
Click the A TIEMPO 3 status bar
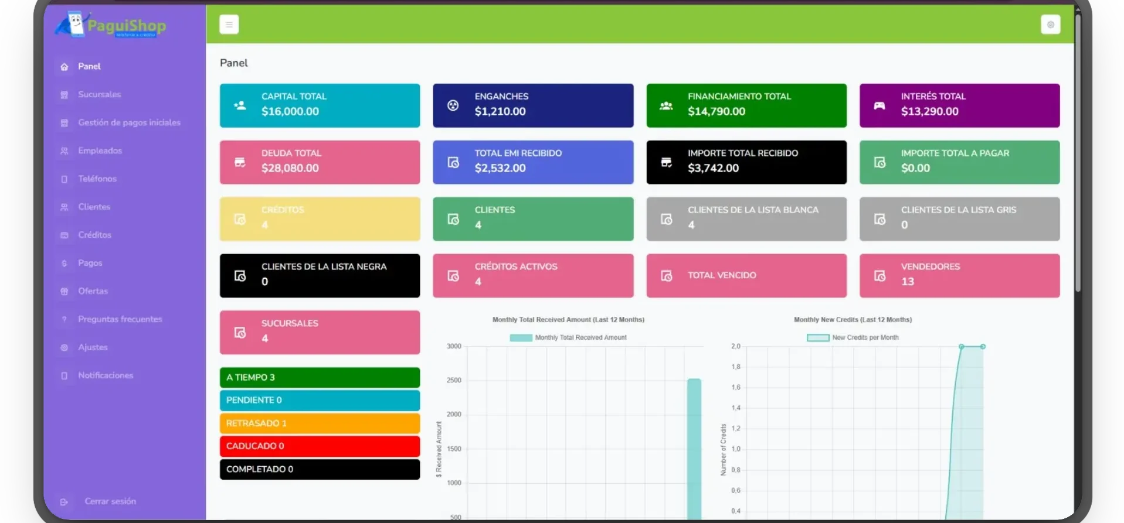(320, 377)
